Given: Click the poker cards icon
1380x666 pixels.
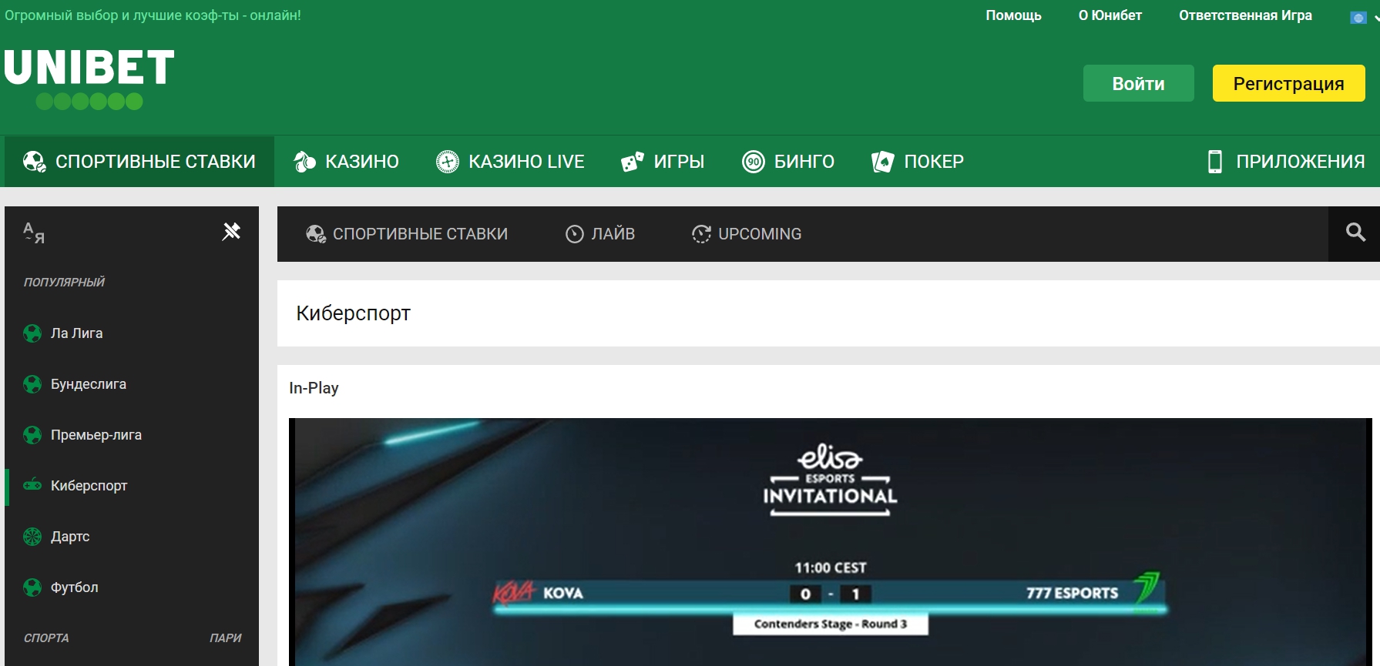Looking at the screenshot, I should [x=882, y=162].
